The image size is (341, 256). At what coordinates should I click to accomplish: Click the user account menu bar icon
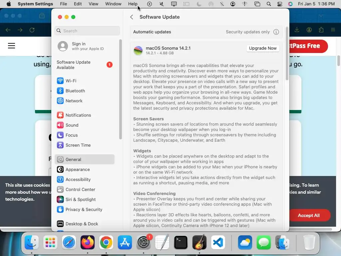[232, 4]
